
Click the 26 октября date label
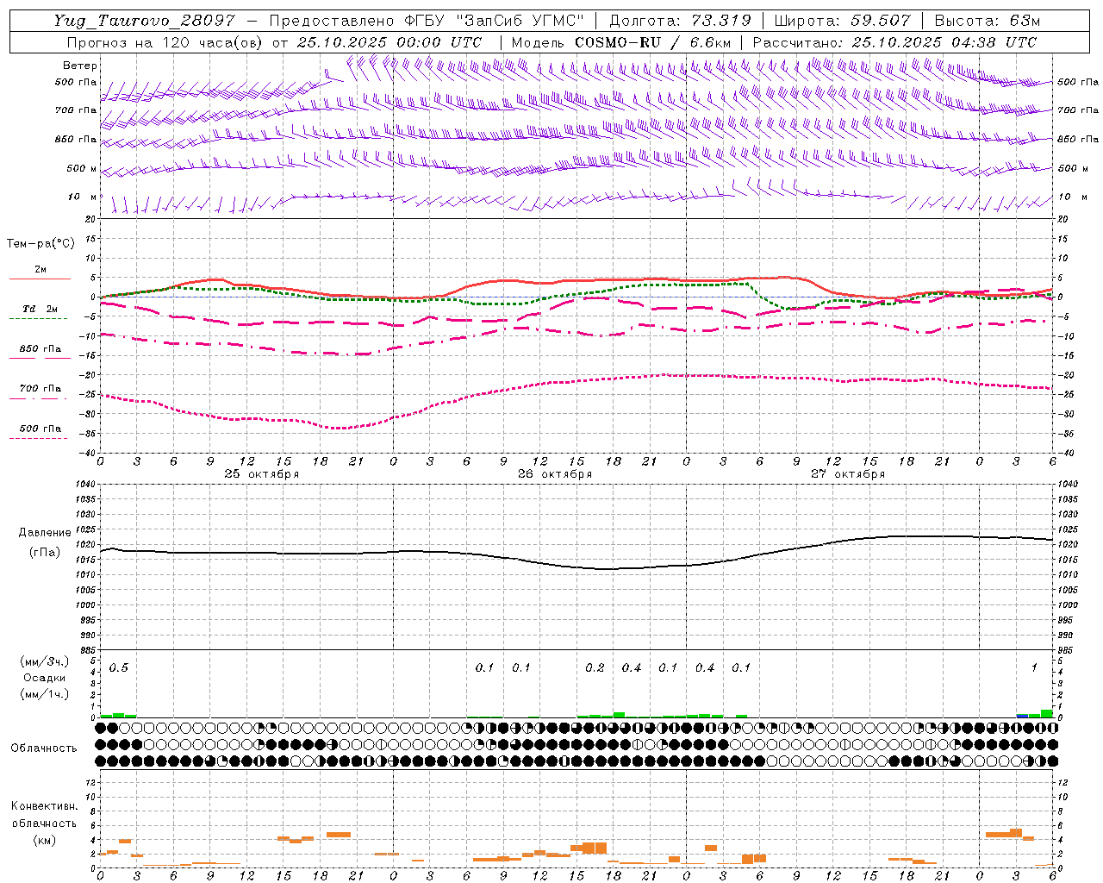[x=555, y=474]
